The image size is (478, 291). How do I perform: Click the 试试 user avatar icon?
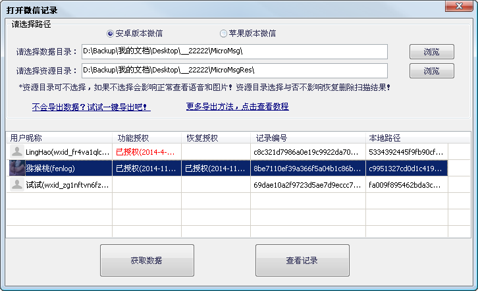pyautogui.click(x=16, y=185)
